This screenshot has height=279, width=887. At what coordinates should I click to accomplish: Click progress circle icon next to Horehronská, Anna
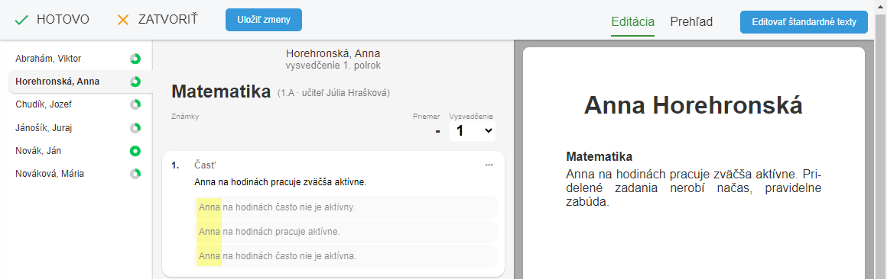[135, 82]
